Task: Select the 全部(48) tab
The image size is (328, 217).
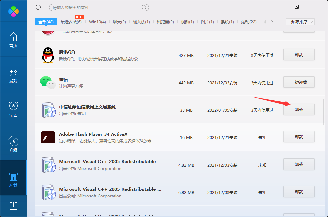Action: pyautogui.click(x=46, y=22)
